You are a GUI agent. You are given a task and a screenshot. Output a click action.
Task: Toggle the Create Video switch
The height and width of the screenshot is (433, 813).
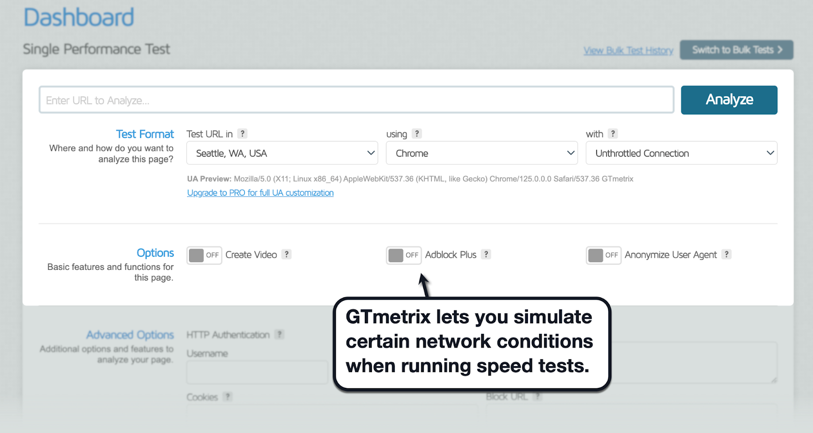pyautogui.click(x=204, y=255)
